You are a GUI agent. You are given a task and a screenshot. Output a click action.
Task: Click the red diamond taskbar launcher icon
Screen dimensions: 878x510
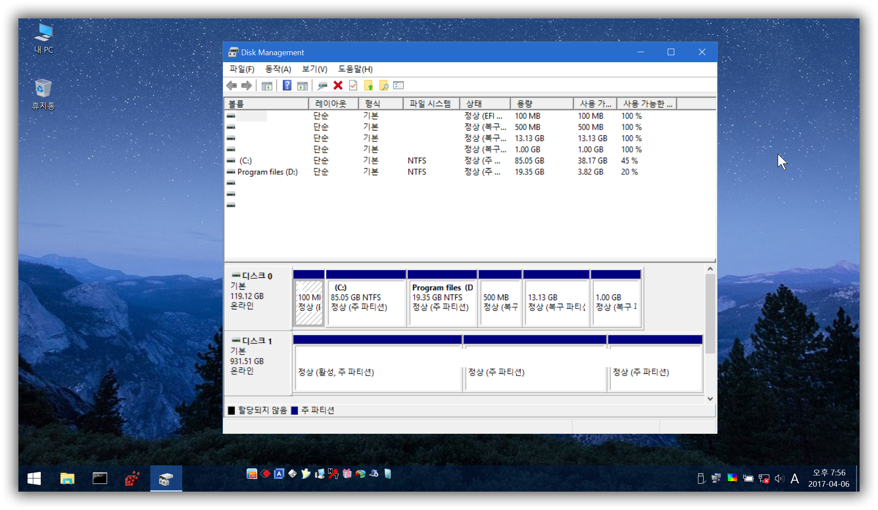[x=266, y=474]
